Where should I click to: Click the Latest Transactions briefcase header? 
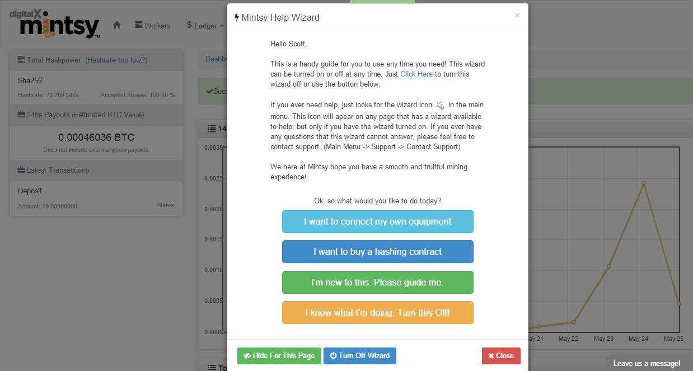coord(54,170)
